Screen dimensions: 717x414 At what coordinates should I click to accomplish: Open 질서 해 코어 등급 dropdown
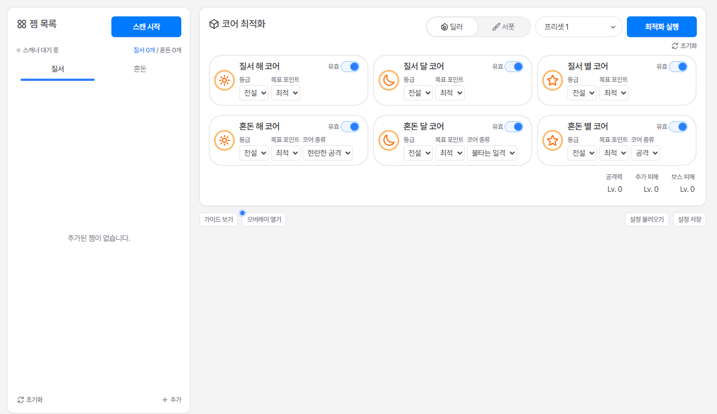(x=254, y=93)
